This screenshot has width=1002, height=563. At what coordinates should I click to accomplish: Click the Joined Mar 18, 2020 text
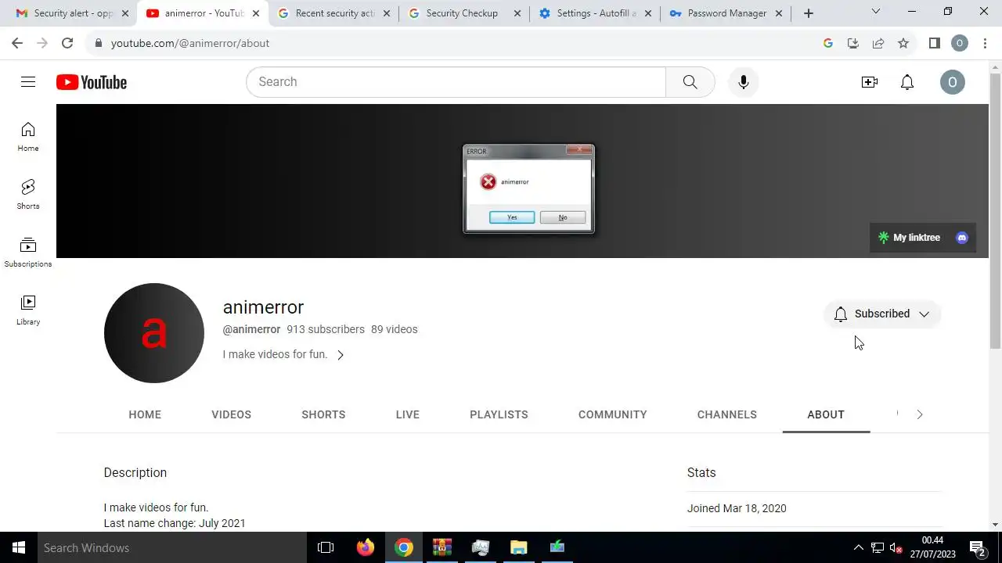[x=737, y=508]
